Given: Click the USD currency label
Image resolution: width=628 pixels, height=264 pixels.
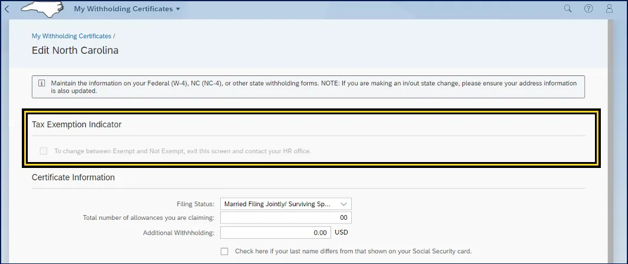Looking at the screenshot, I should point(341,232).
